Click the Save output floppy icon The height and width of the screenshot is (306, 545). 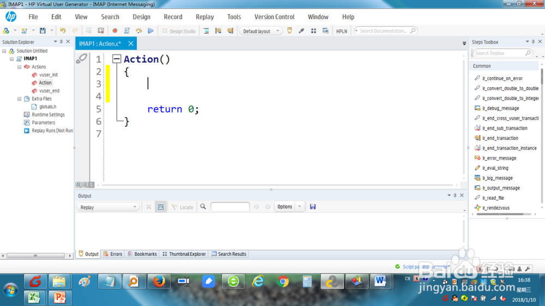(313, 207)
